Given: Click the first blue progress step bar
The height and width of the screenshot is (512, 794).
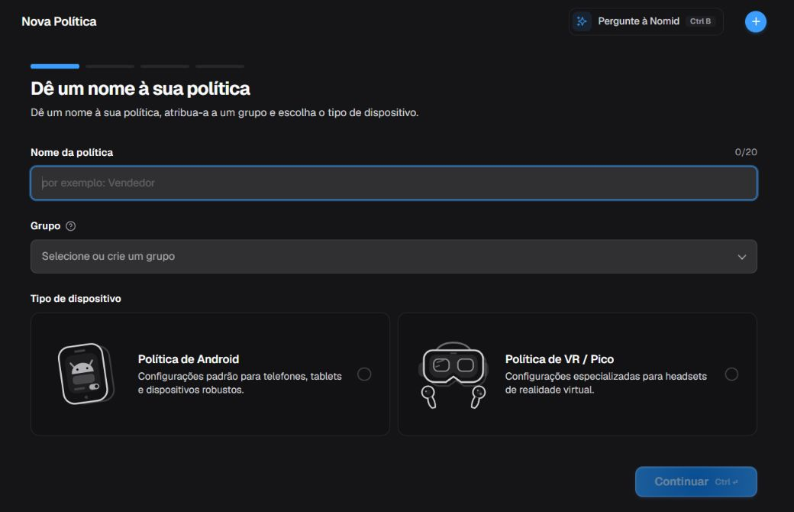Looking at the screenshot, I should point(55,66).
